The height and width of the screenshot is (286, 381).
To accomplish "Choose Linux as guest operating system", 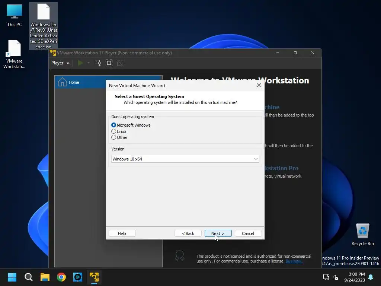I will (119, 131).
